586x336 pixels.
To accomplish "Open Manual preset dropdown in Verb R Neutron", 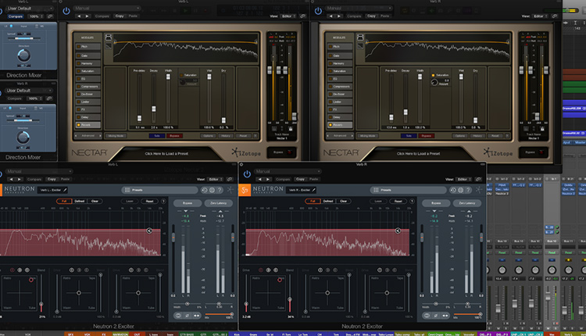I will [x=287, y=171].
